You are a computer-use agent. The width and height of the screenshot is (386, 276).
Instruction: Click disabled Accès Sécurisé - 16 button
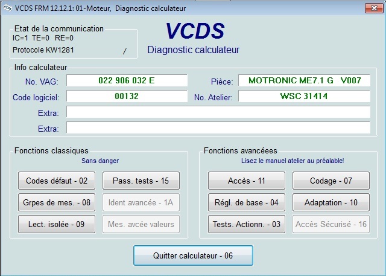click(331, 224)
